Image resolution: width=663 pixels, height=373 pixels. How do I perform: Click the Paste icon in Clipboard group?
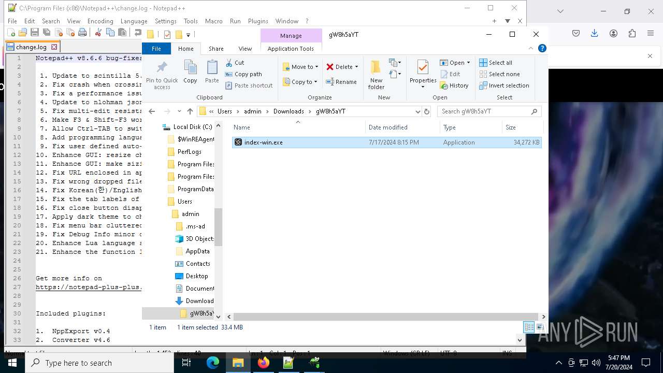point(212,72)
